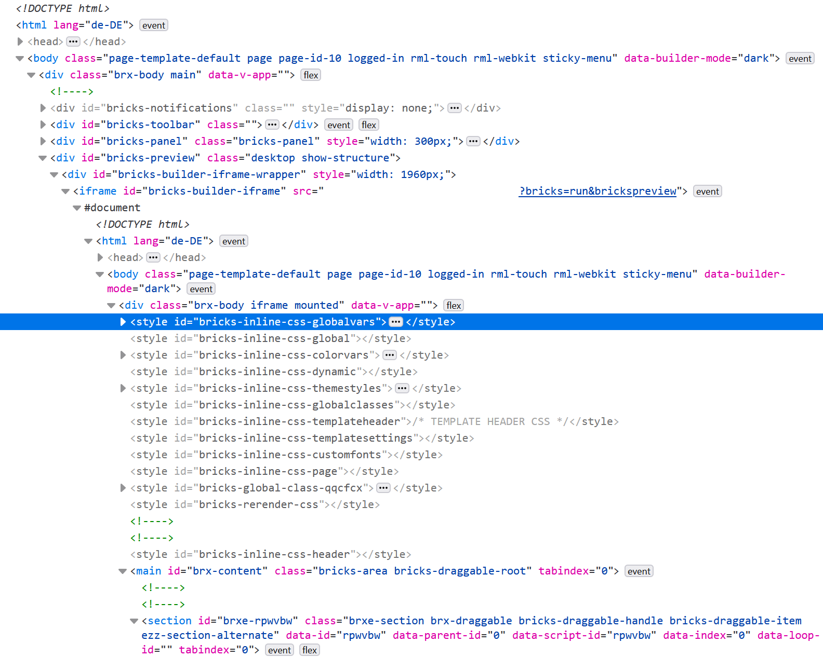Click the ellipsis badge in top head element
Viewport: 823px width, 657px height.
pos(73,42)
